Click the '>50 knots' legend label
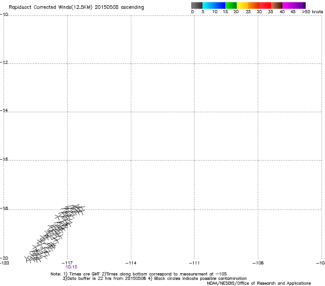Image resolution: width=325 pixels, height=286 pixels. coord(312,12)
